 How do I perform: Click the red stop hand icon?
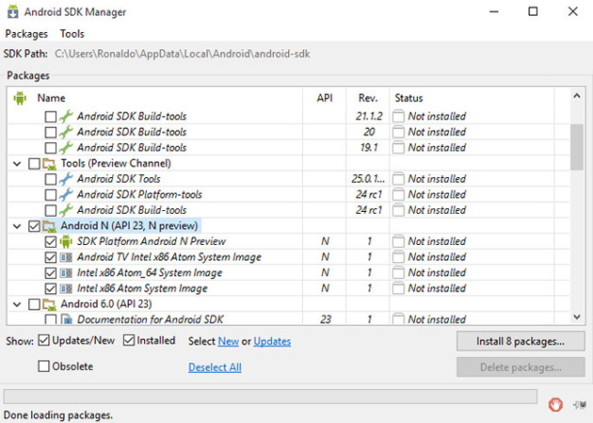tap(556, 405)
